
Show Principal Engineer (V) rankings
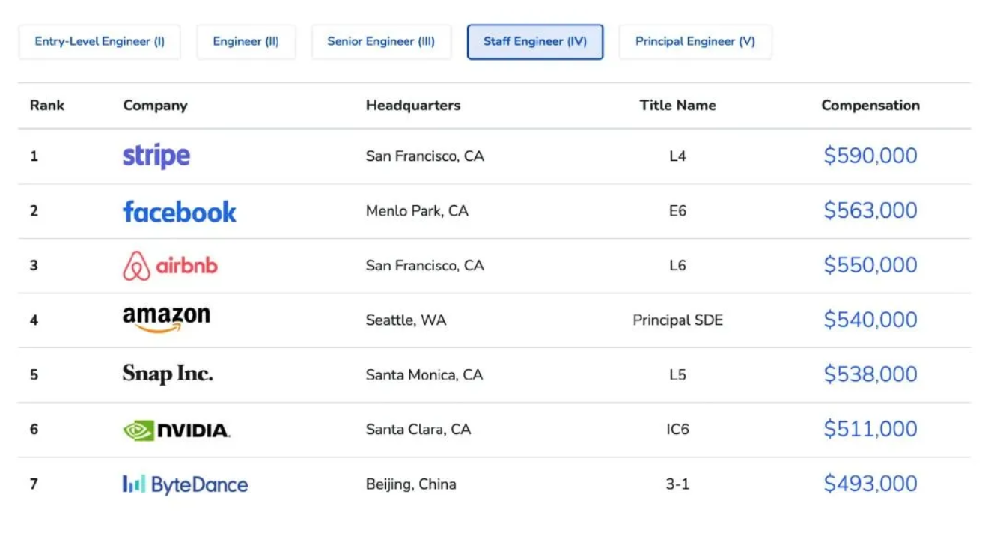pos(695,42)
